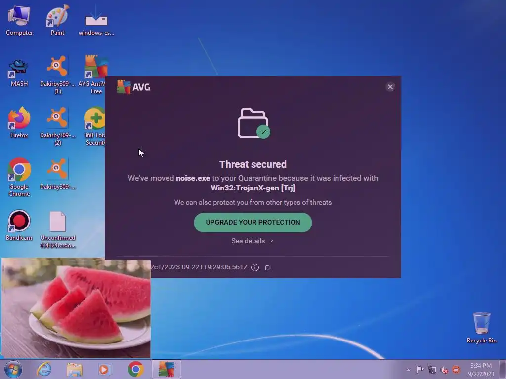Select the Dakirby309 (2) desktop icon
This screenshot has height=379, width=506.
(57, 126)
